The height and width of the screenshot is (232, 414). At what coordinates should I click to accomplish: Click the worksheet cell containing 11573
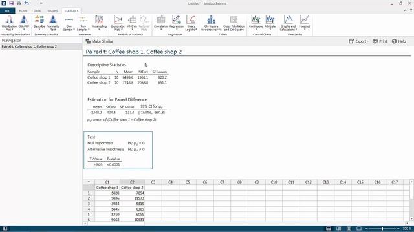click(x=132, y=198)
